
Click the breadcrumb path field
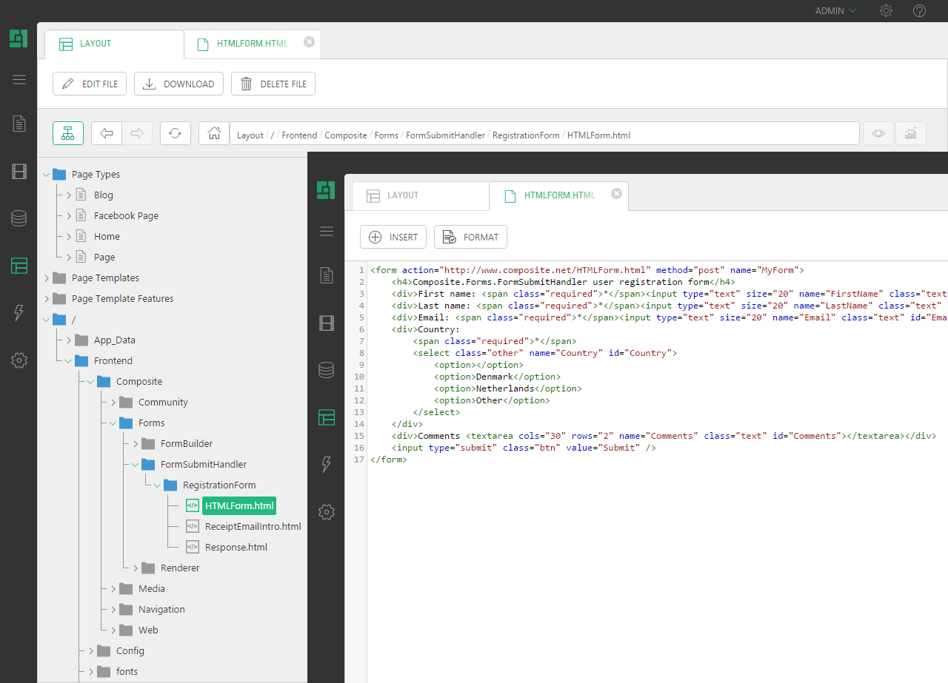coord(544,135)
